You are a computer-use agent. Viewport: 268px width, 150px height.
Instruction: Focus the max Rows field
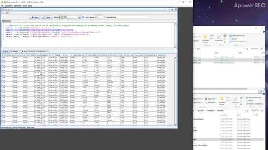tap(99, 17)
